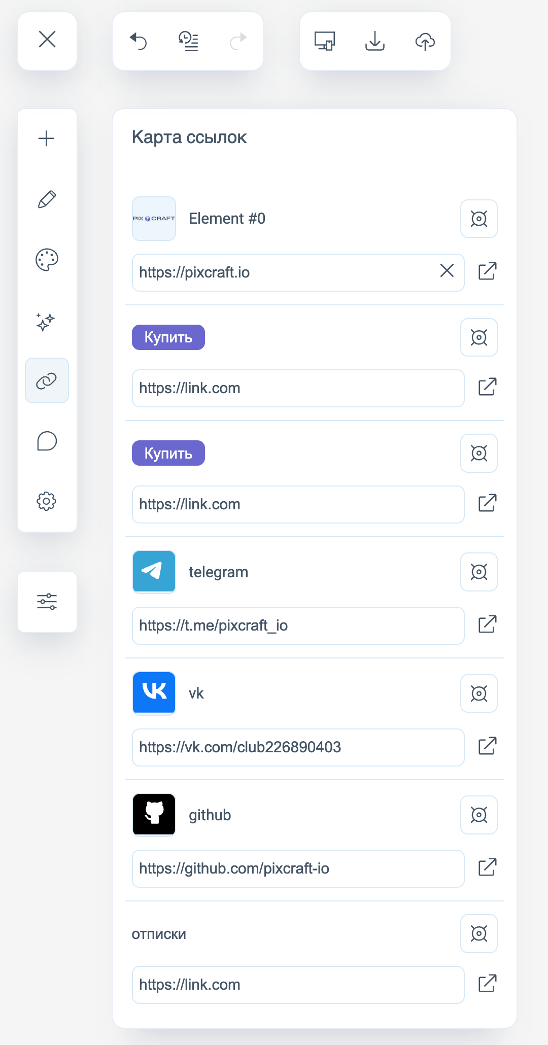This screenshot has height=1045, width=548.
Task: Click the cloud upload publish icon
Action: 425,41
